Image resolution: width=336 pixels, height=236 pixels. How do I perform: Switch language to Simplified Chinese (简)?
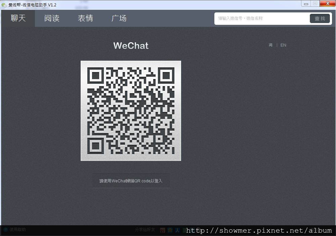point(270,45)
